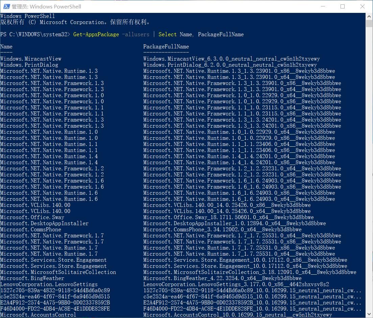Click "Microsoft.AccountsControl" in the Name column
This screenshot has width=373, height=318.
[x=38, y=315]
